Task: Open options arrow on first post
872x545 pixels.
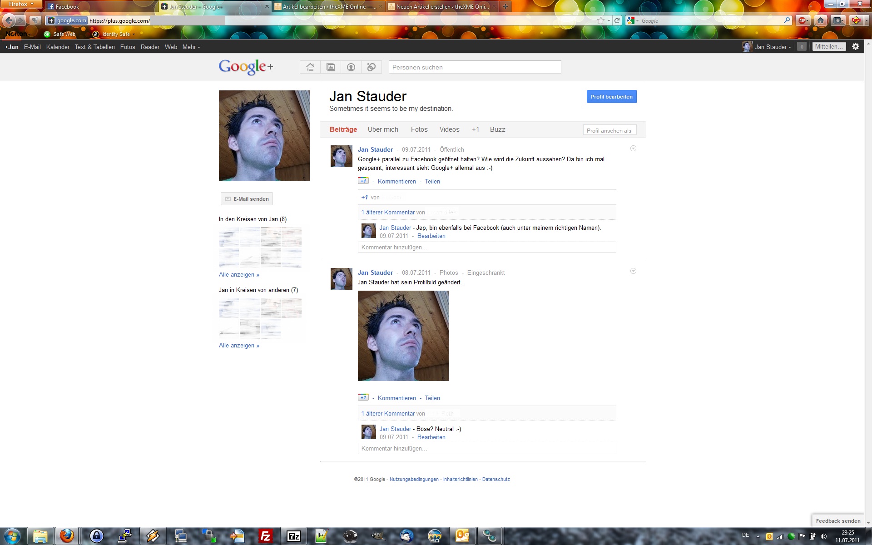Action: [x=633, y=149]
